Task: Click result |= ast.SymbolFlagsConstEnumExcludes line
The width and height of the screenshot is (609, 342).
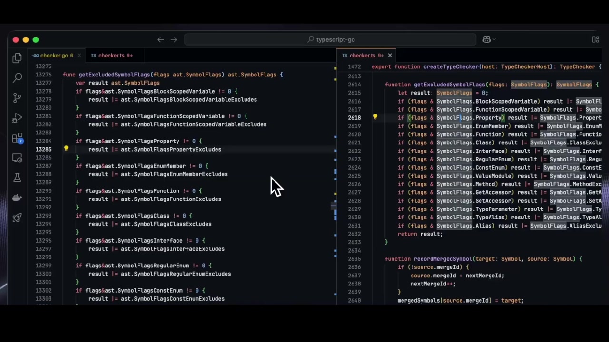Action: point(157,299)
